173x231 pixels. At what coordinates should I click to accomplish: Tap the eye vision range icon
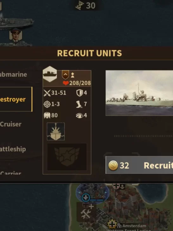click(x=80, y=115)
